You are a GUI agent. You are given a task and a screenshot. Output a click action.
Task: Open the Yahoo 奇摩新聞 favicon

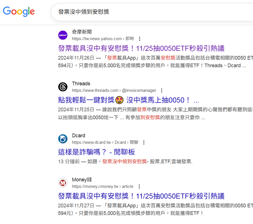63,35
